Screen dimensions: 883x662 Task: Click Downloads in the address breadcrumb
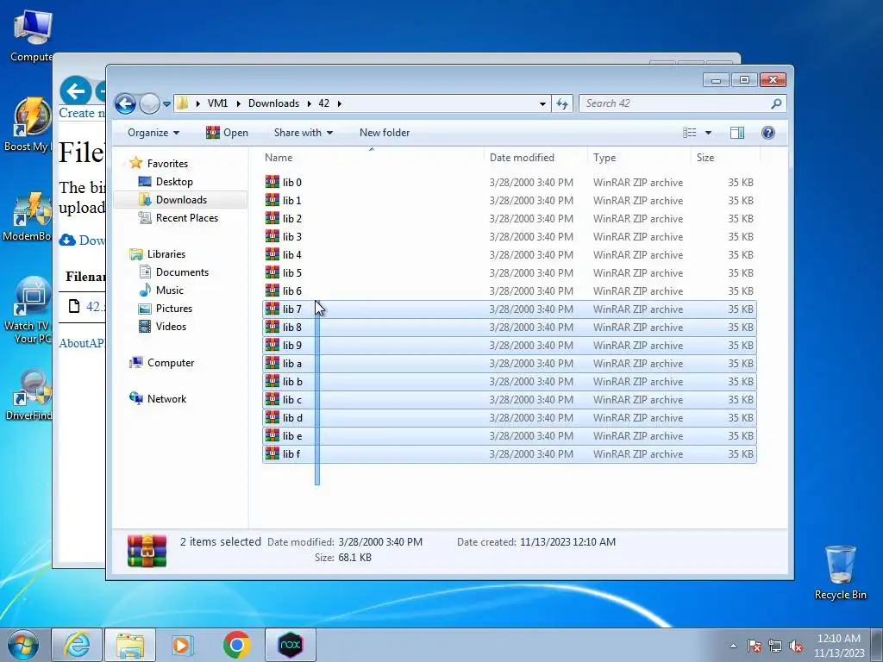coord(273,103)
